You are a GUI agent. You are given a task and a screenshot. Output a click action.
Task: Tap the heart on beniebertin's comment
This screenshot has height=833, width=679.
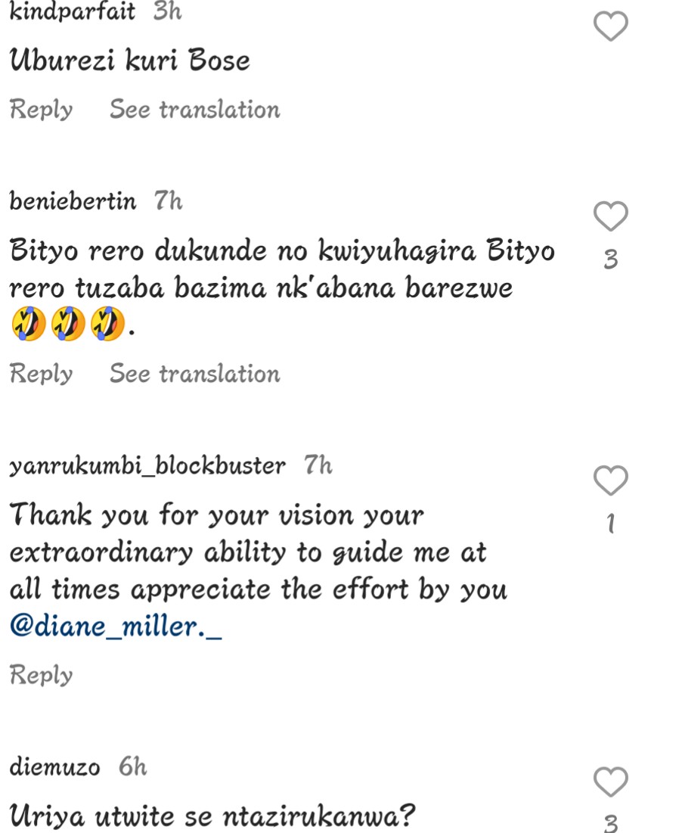click(610, 216)
